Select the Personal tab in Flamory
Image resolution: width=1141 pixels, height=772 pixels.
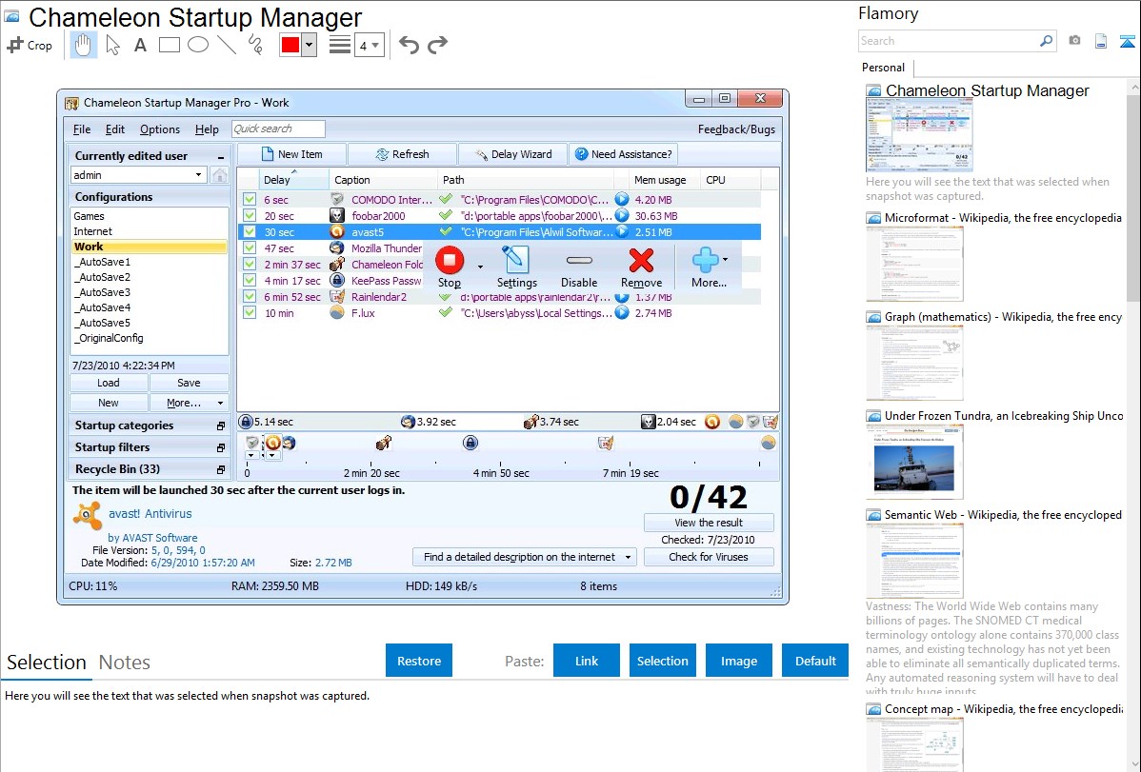pos(883,68)
